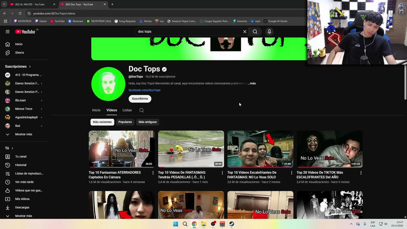Viewport: 407px width, 229px height.
Task: Click the YouTube logo
Action: [x=25, y=31]
